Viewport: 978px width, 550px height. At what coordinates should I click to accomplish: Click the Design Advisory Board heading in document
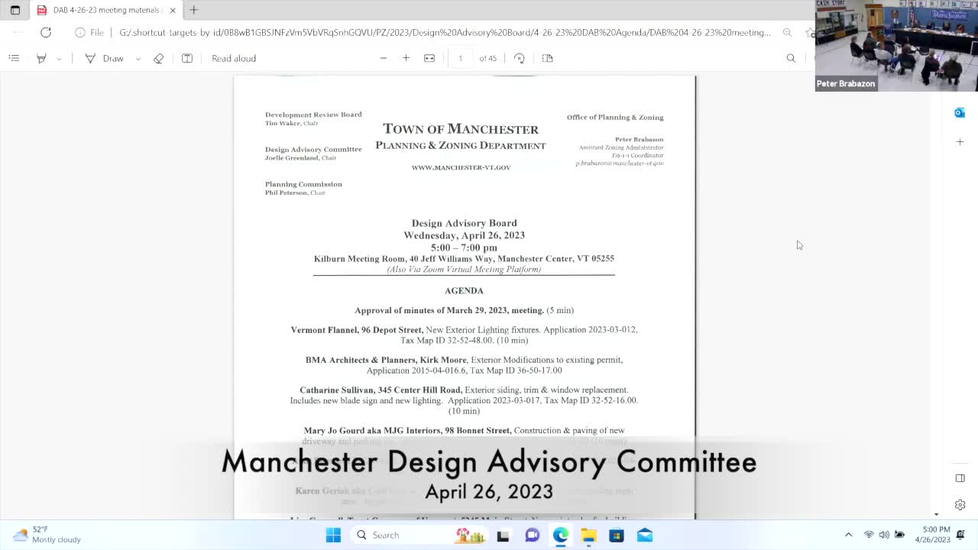pyautogui.click(x=464, y=223)
